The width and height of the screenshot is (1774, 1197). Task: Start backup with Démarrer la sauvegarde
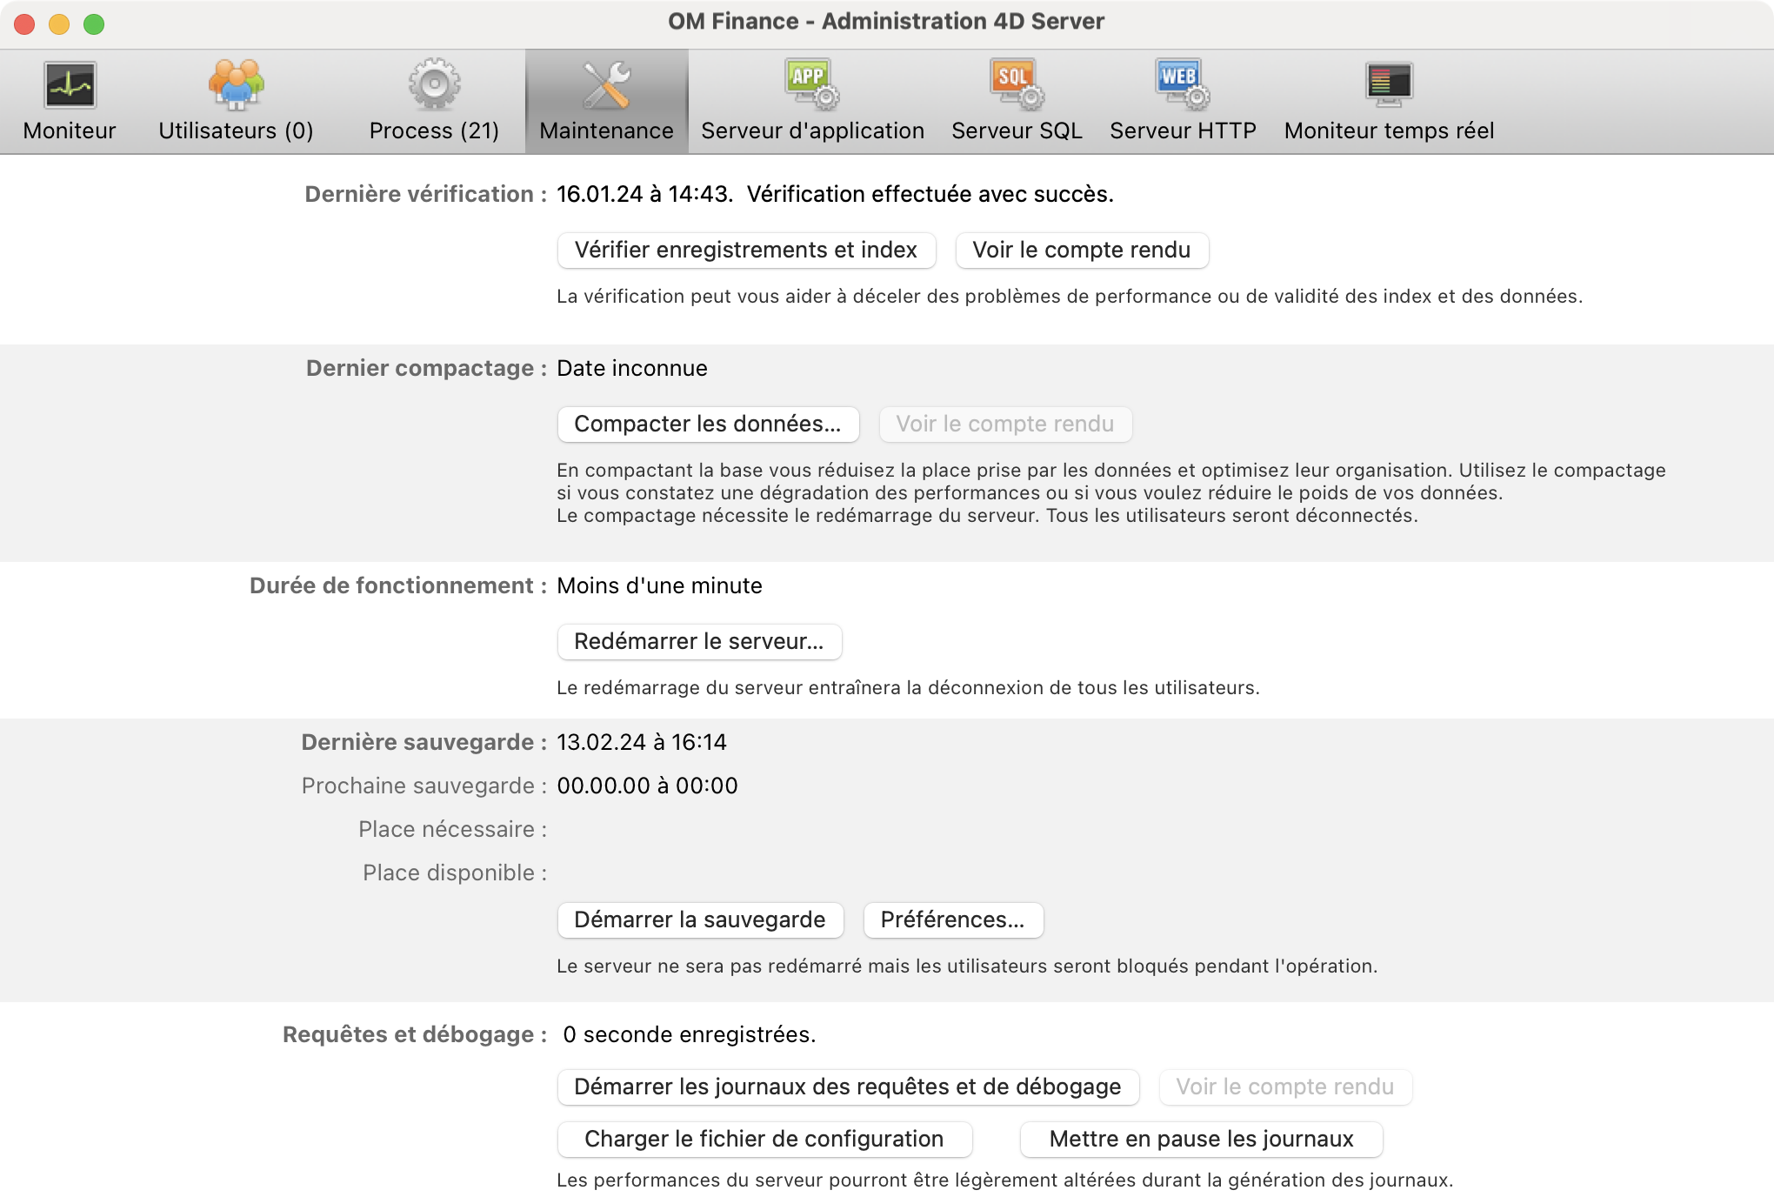click(x=699, y=920)
